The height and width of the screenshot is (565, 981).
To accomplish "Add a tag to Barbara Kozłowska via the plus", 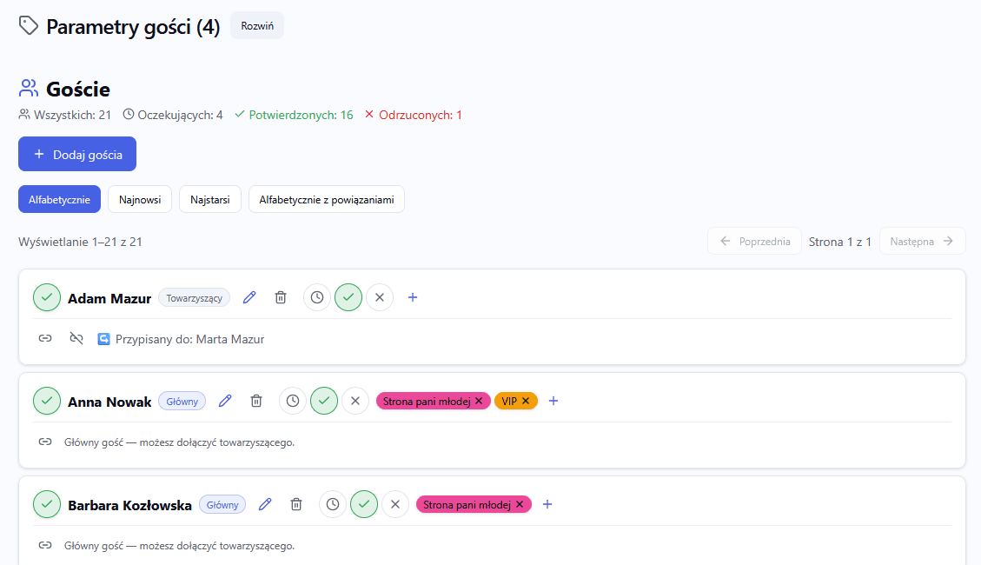I will (x=547, y=504).
